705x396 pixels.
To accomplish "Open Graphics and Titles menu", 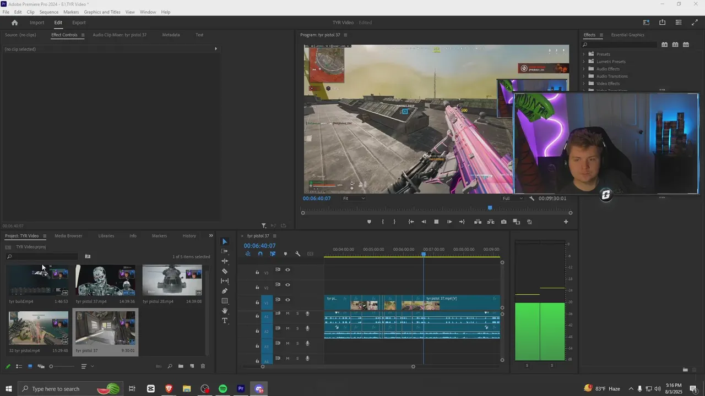I will [x=102, y=12].
